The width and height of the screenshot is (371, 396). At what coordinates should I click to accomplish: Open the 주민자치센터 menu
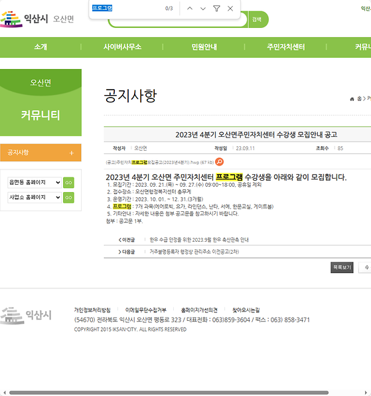[286, 47]
